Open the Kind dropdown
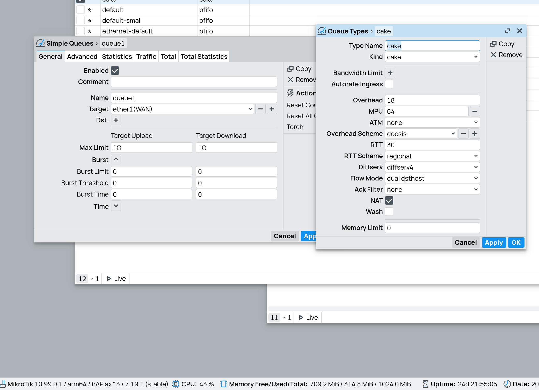539x390 pixels. pos(432,57)
